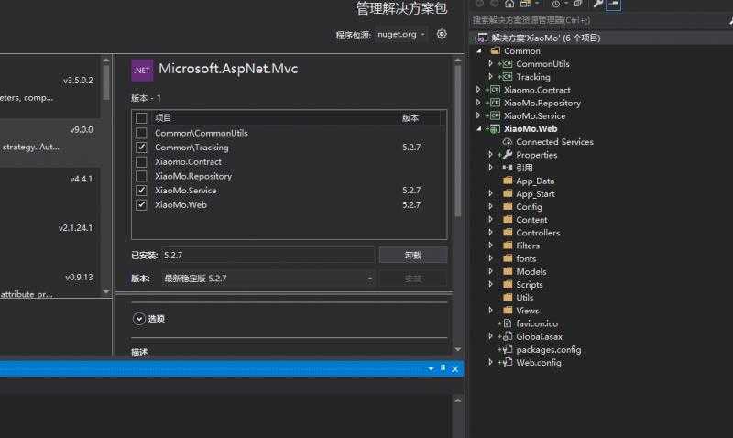This screenshot has width=733, height=438.
Task: Click the CommonUtils project icon
Action: click(x=508, y=63)
